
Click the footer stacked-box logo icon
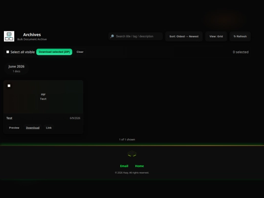[x=132, y=154]
